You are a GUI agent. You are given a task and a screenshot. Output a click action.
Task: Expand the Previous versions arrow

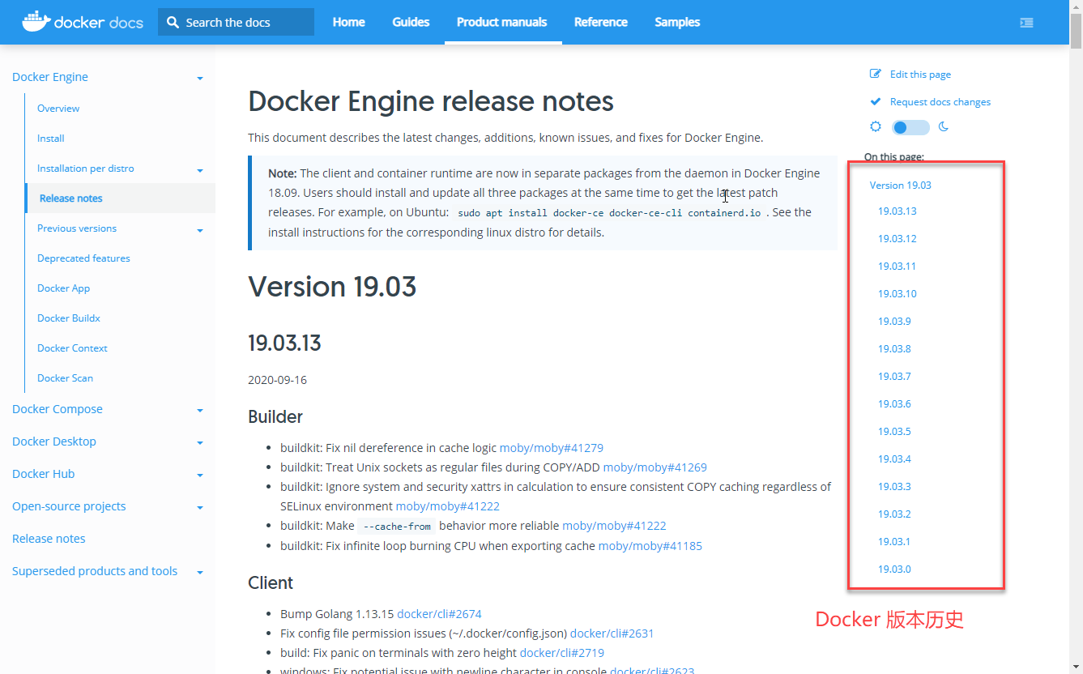[x=200, y=230]
